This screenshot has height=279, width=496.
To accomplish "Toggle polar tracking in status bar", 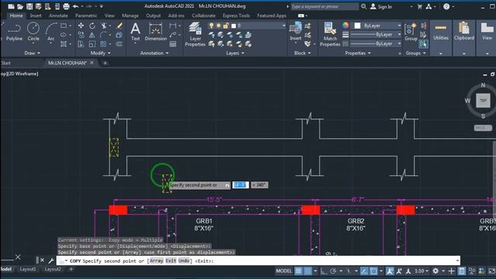I will tap(333, 271).
